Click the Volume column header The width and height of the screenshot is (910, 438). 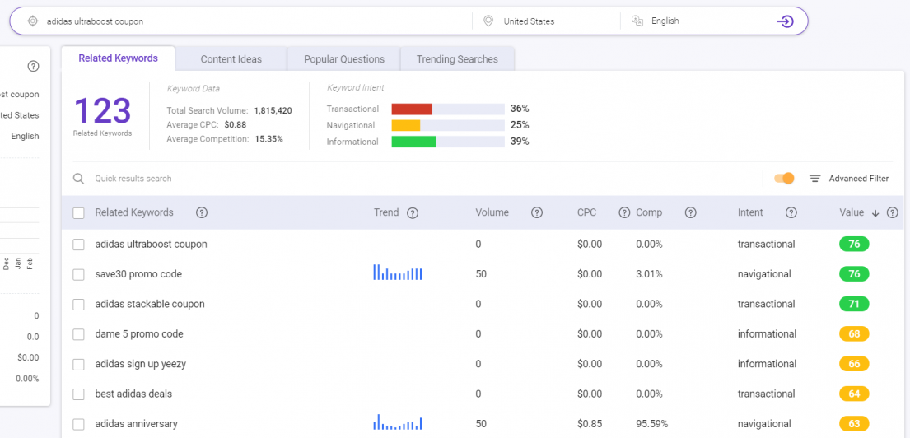point(492,213)
